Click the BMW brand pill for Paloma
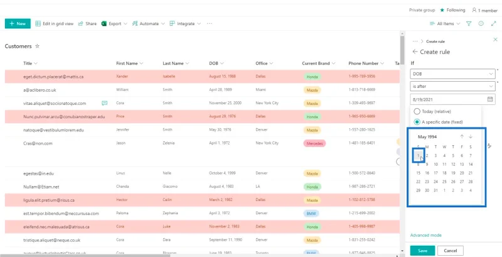The width and height of the screenshot is (502, 257). (311, 214)
